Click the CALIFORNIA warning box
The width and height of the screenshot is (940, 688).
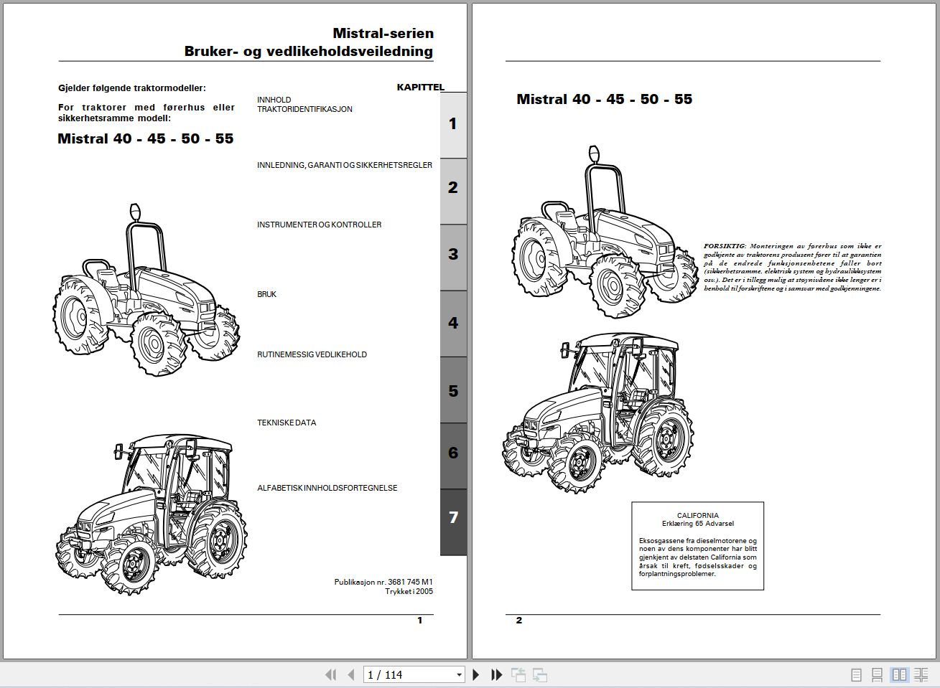click(x=697, y=546)
